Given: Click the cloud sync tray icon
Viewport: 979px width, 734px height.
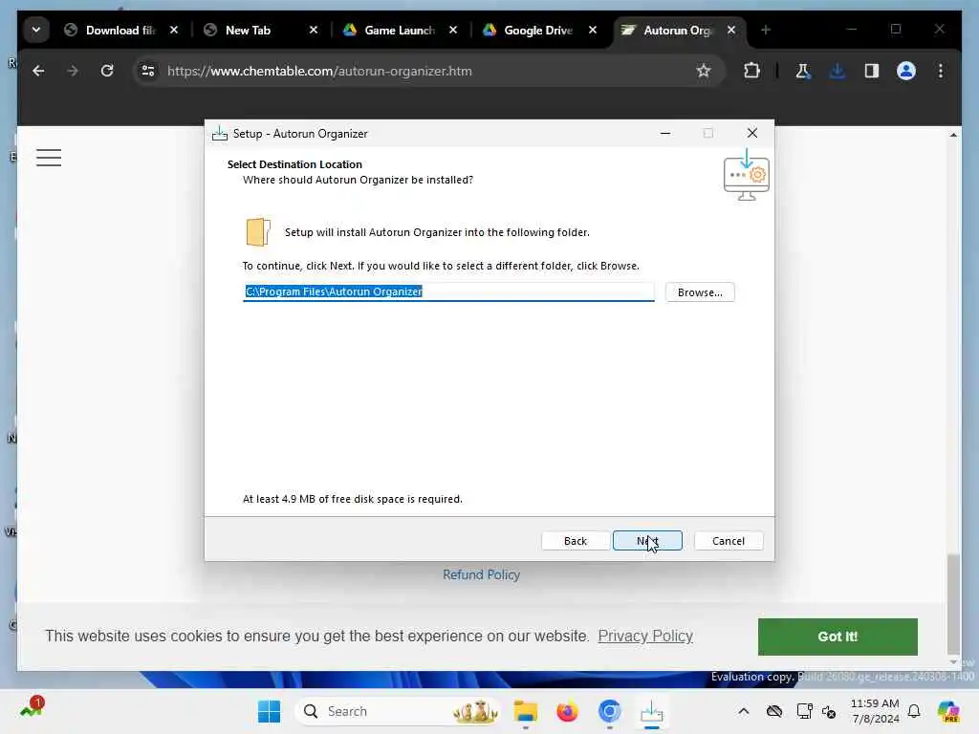Looking at the screenshot, I should click(x=774, y=711).
